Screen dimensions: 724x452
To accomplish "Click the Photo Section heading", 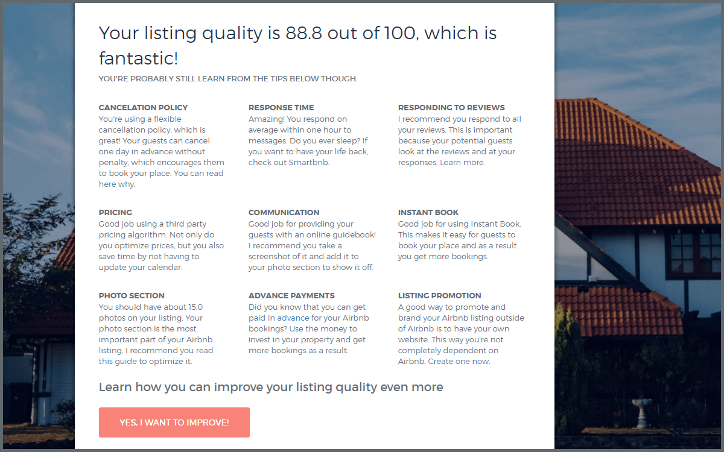I will [x=132, y=296].
